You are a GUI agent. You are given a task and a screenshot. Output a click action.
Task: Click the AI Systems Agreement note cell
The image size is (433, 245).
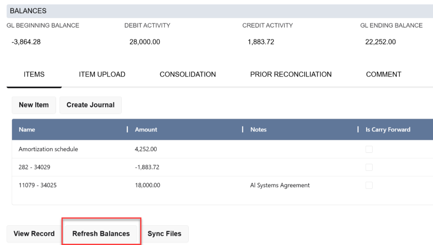pyautogui.click(x=280, y=185)
